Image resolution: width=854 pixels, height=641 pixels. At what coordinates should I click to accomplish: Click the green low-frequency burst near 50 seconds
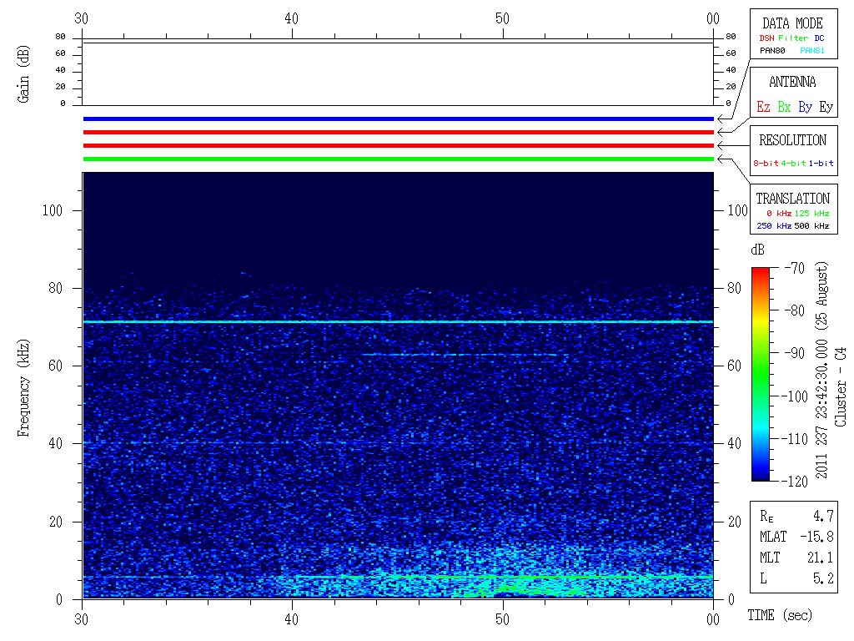(517, 584)
